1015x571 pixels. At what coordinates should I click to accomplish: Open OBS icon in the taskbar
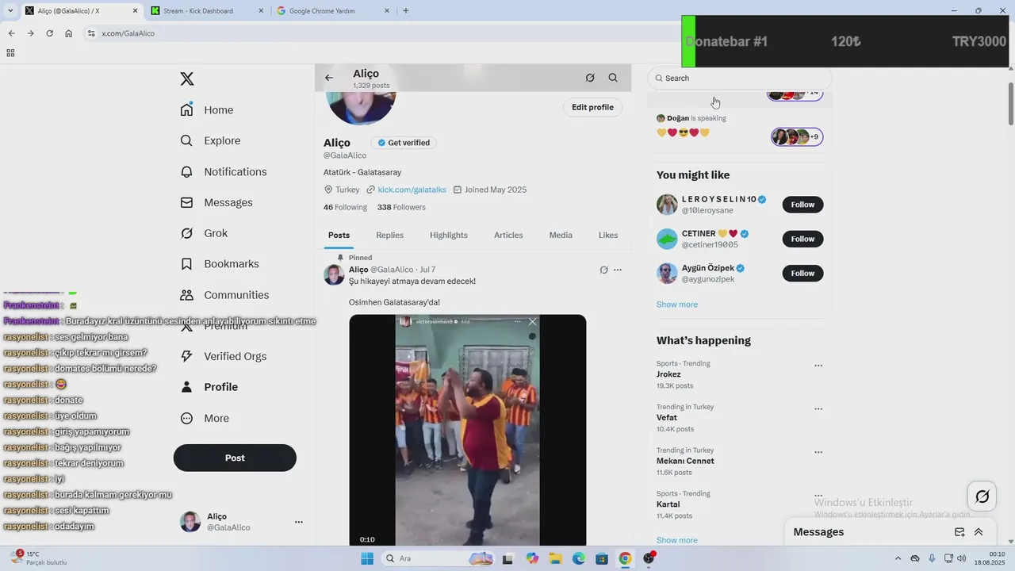coord(649,558)
